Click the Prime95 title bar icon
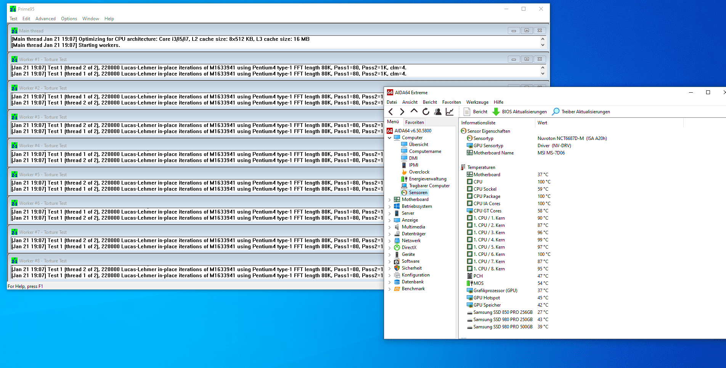The image size is (726, 368). click(x=13, y=9)
